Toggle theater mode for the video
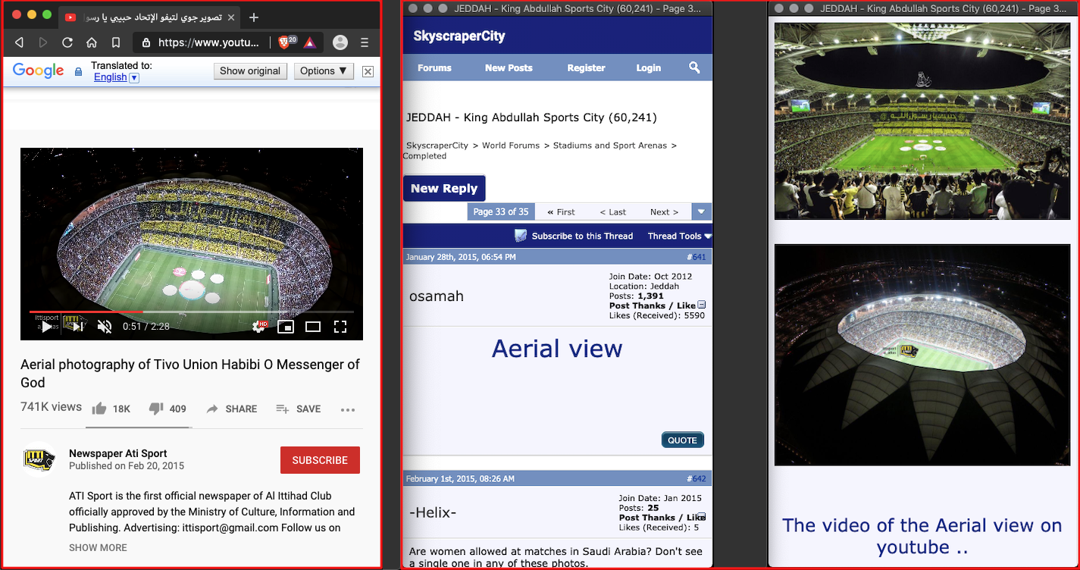This screenshot has height=570, width=1080. click(x=313, y=327)
